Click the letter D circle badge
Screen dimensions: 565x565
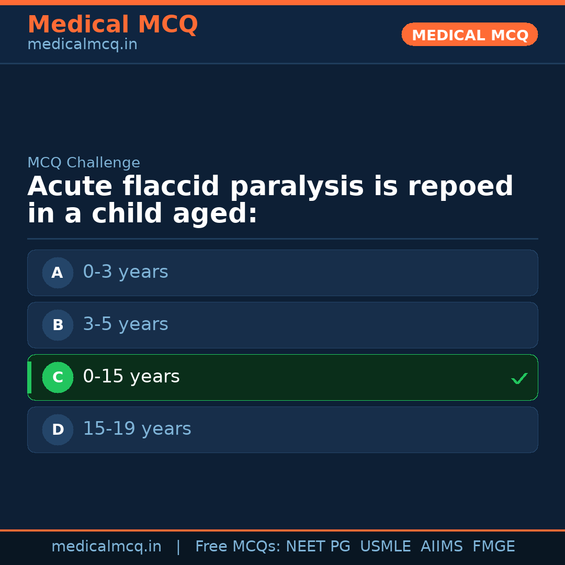58,430
